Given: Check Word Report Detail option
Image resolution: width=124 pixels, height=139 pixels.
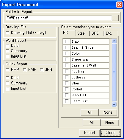Looking at the screenshot, I should point(8,46).
